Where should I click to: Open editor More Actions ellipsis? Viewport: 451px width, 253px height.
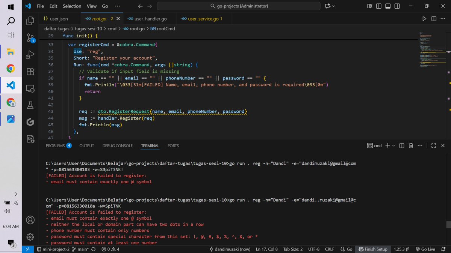point(443,19)
